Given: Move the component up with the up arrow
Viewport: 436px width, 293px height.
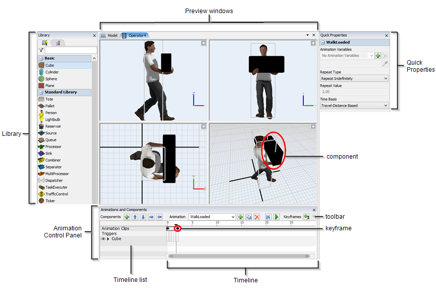Looking at the screenshot, I should 135,217.
